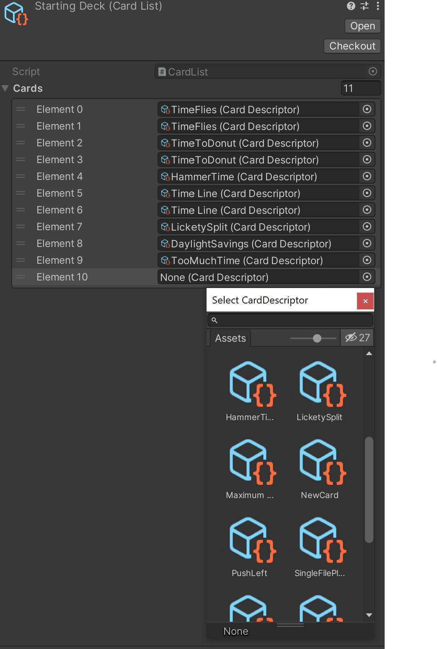The width and height of the screenshot is (437, 649).
Task: Click the picker scroll down arrow
Action: tap(369, 615)
